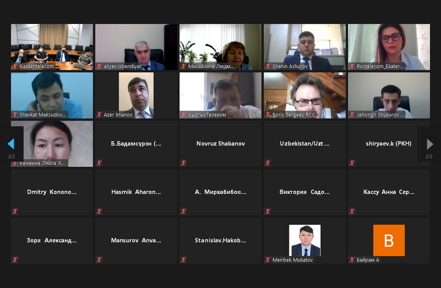The height and width of the screenshot is (288, 441).
Task: Click muted mic icon on Novruz Shabanov tile
Action: (x=183, y=162)
